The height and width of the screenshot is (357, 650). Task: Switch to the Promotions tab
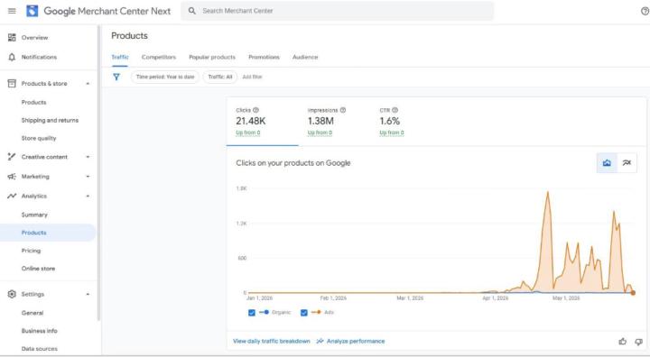tap(264, 57)
